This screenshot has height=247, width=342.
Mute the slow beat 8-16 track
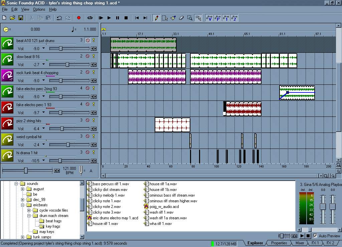(x=88, y=56)
